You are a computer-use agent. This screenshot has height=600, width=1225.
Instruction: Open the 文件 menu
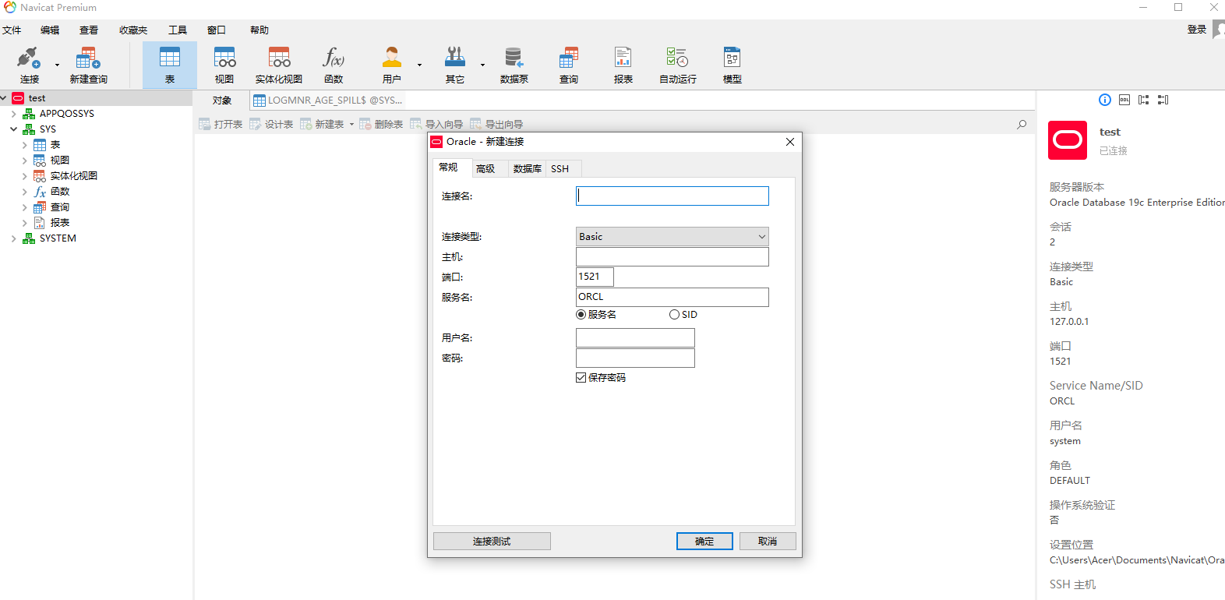tap(12, 30)
